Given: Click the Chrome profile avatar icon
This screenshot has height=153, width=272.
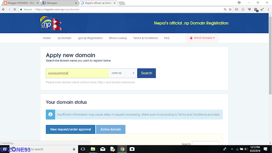Looking at the screenshot, I should [x=239, y=3].
